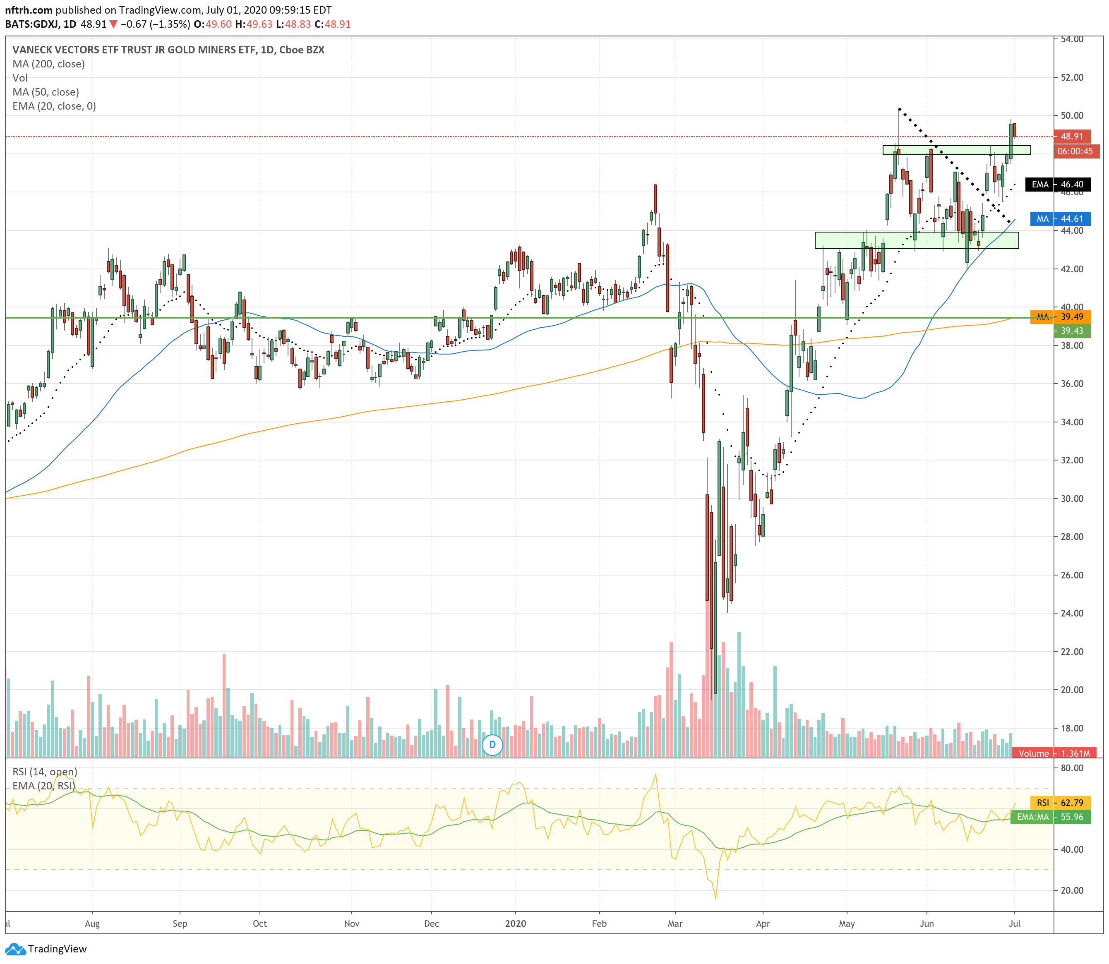Screen dimensions: 1109x964
Task: Click the green EMA:MA 55.96 label
Action: (x=1051, y=817)
